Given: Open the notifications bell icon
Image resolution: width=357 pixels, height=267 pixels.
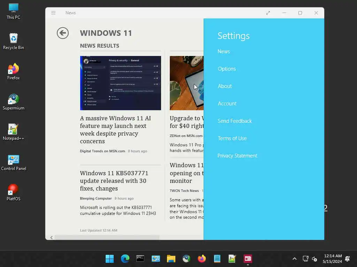Looking at the screenshot, I should 348,259.
